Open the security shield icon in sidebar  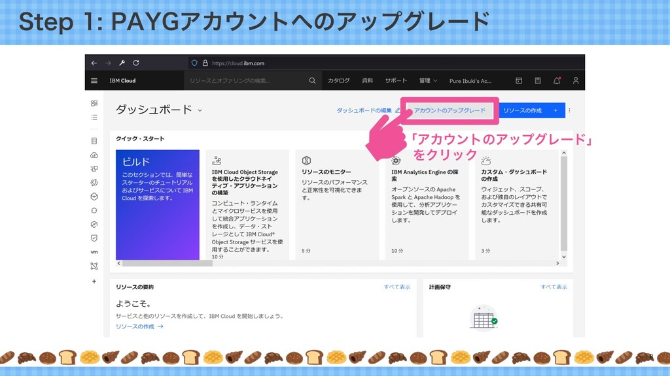pyautogui.click(x=94, y=238)
